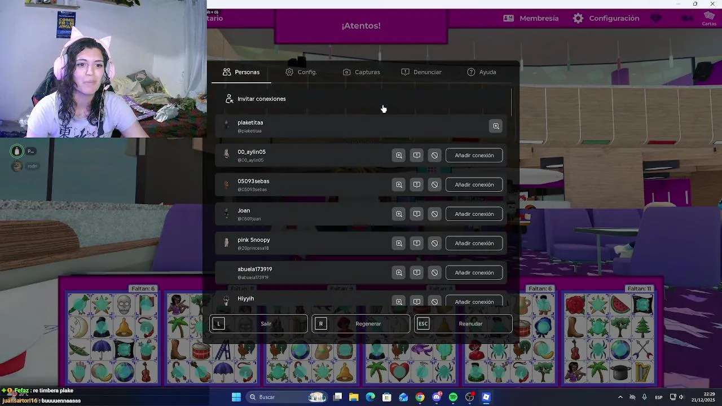Block user pink Snoopy
The width and height of the screenshot is (722, 406).
click(434, 243)
